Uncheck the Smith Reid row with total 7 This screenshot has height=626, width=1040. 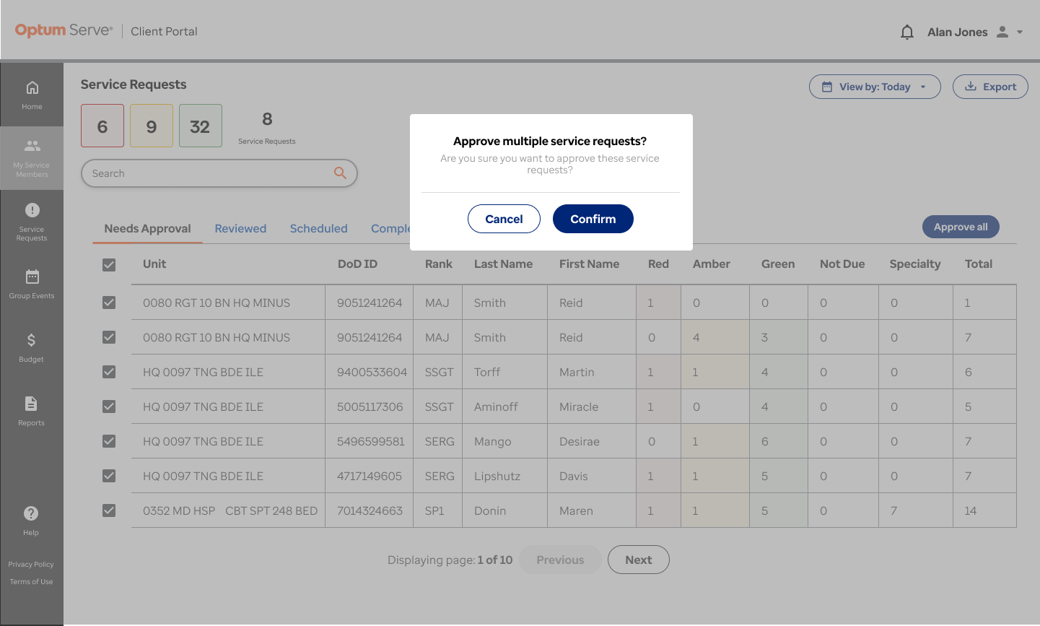point(109,337)
